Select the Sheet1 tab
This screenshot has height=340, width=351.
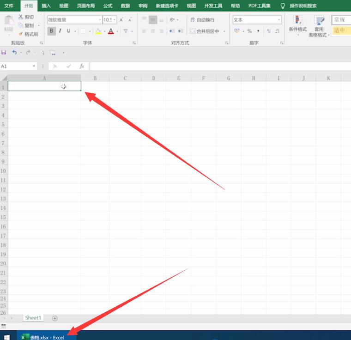tap(33, 318)
